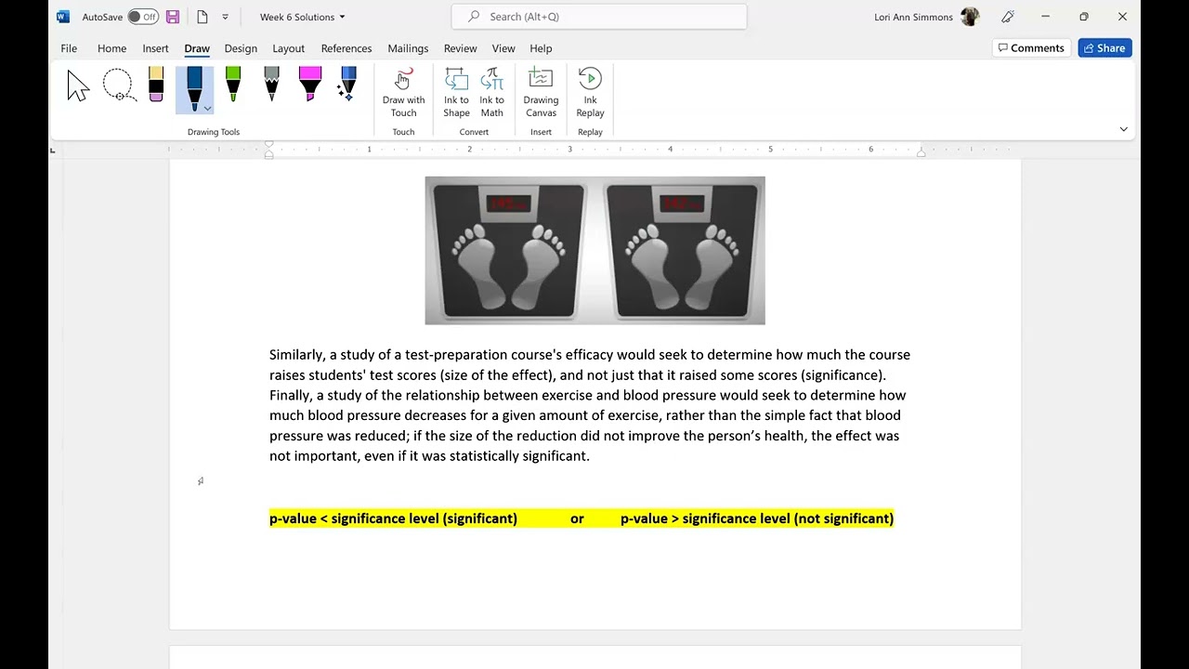The image size is (1189, 669).
Task: Open dark blue pen options arrow
Action: click(x=207, y=109)
